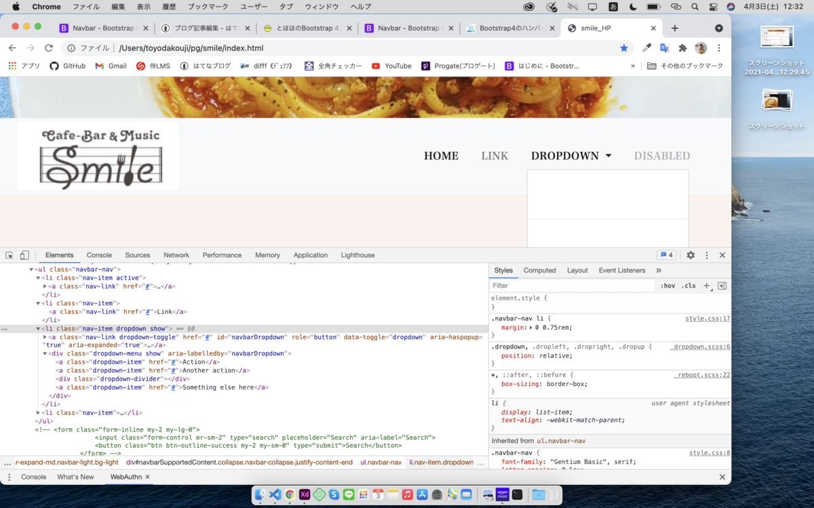Open the Progate bookmark
814x508 pixels.
coord(459,66)
